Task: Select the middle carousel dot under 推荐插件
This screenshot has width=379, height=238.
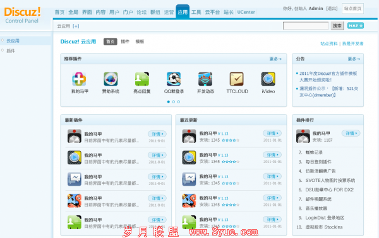Action: click(174, 102)
